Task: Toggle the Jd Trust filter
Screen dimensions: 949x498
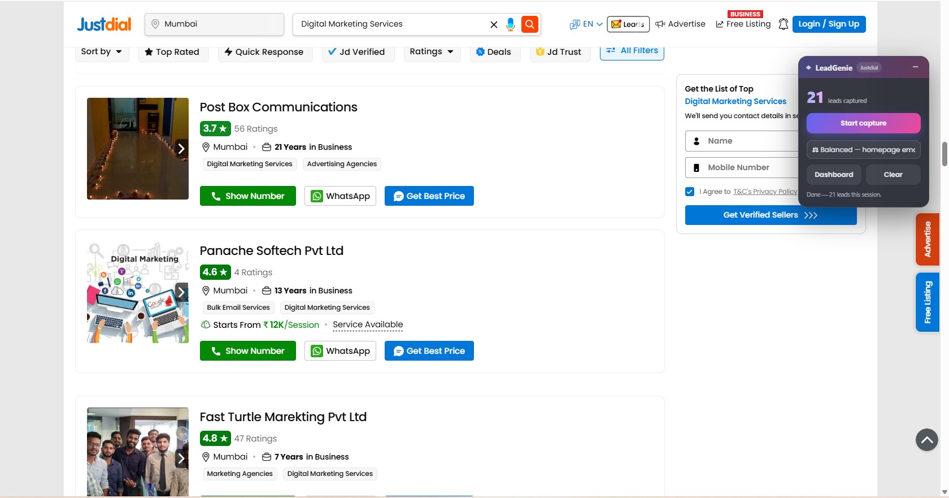Action: click(559, 52)
